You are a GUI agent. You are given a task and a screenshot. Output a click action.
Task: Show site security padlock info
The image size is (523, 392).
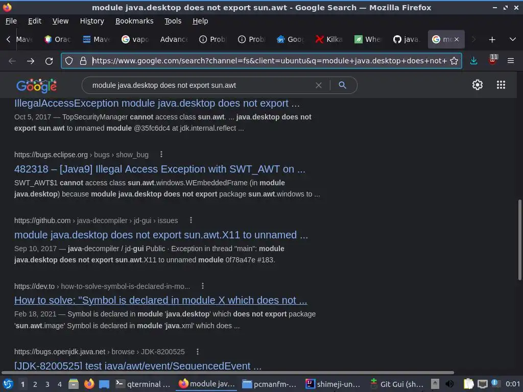tap(83, 61)
